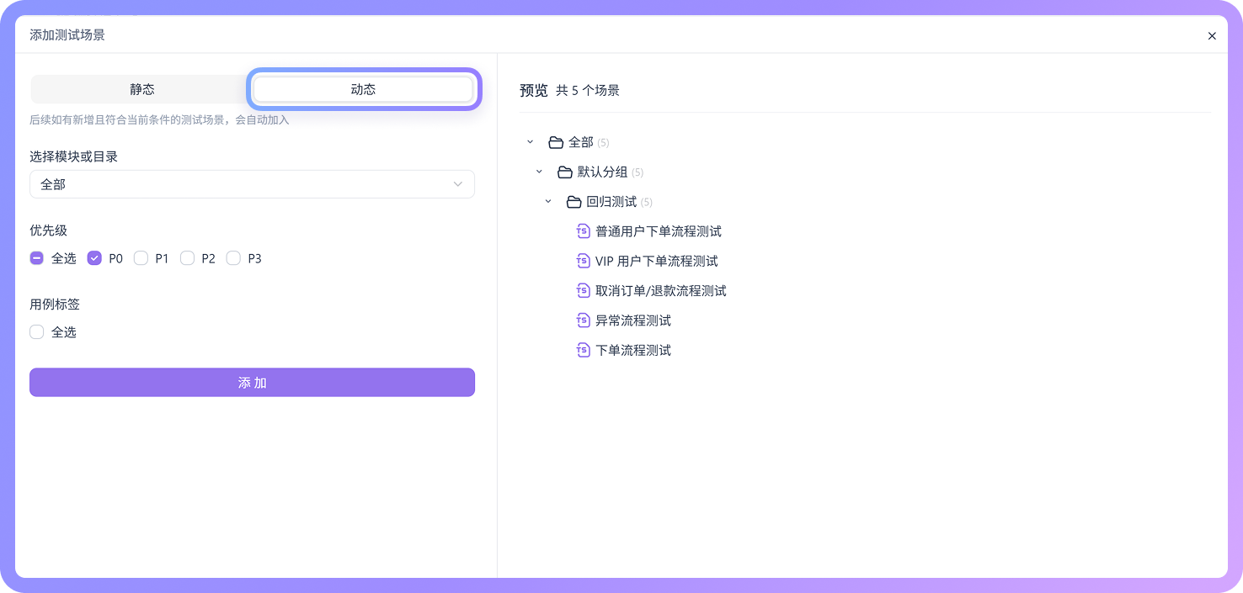Click the folder icon beside 回归测试

pos(573,202)
